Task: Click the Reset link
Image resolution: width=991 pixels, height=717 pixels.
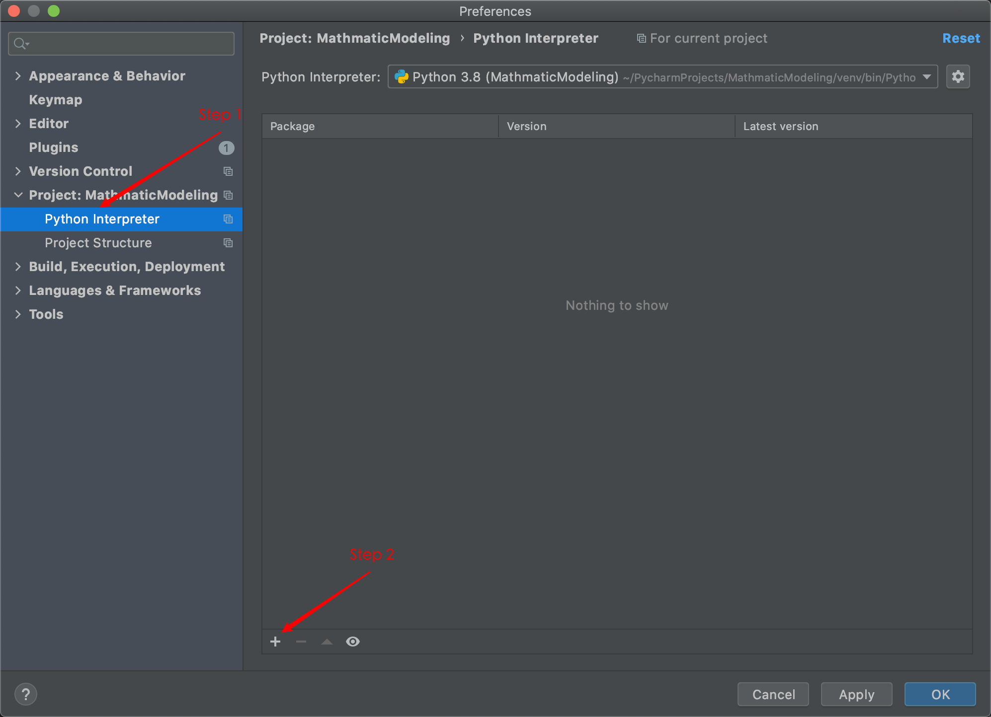Action: click(961, 38)
